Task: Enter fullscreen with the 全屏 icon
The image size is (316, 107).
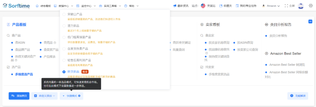Action: point(286,6)
